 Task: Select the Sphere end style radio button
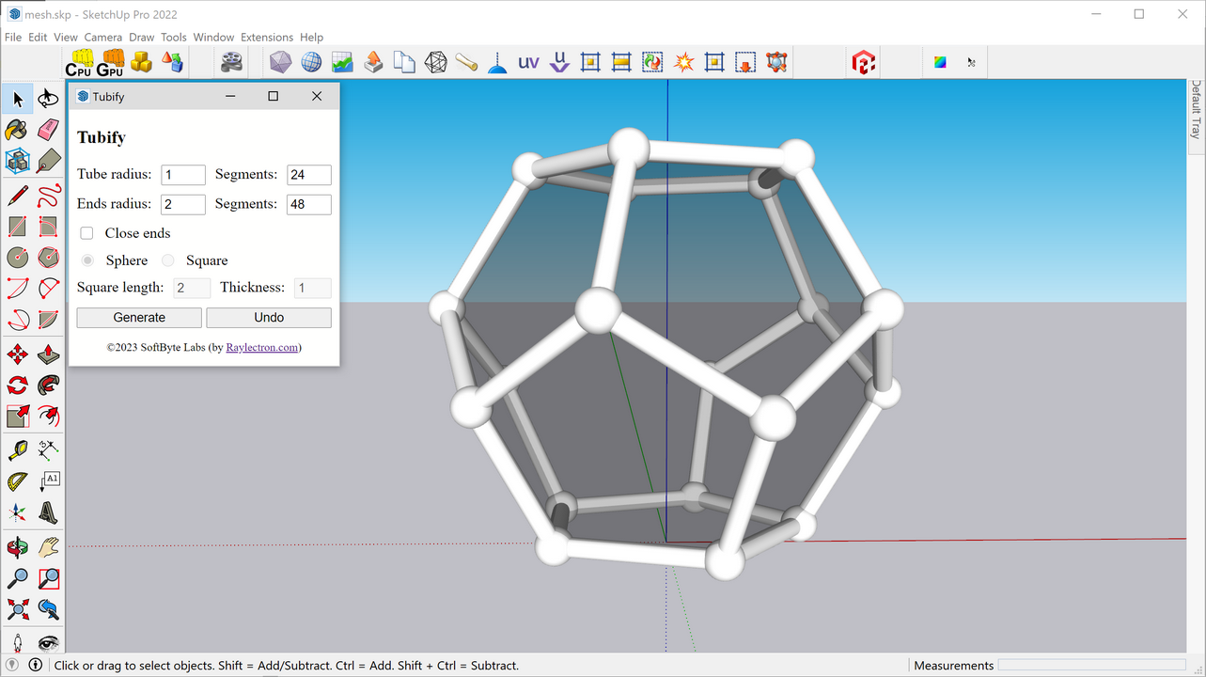86,260
